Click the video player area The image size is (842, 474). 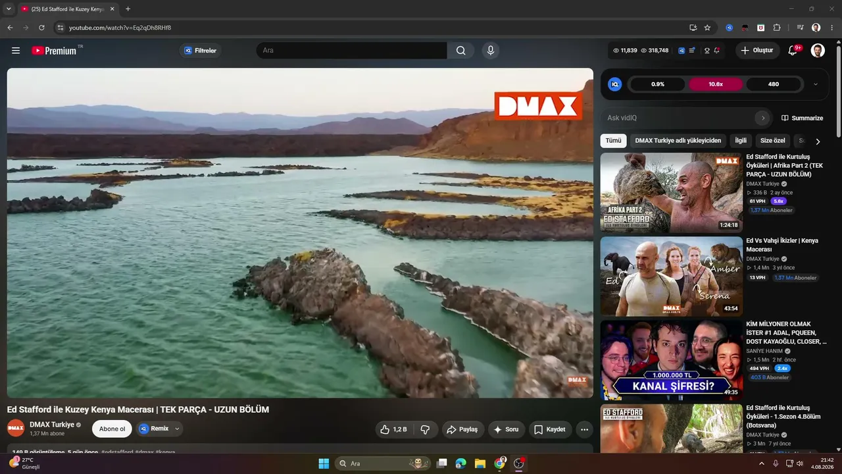(x=300, y=233)
